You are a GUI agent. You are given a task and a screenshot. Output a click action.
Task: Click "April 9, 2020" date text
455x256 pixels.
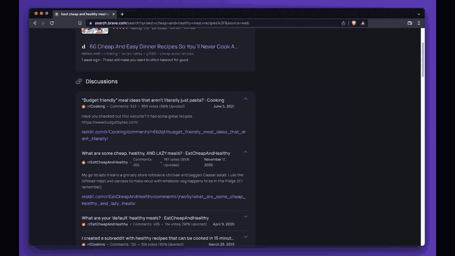[x=224, y=224]
